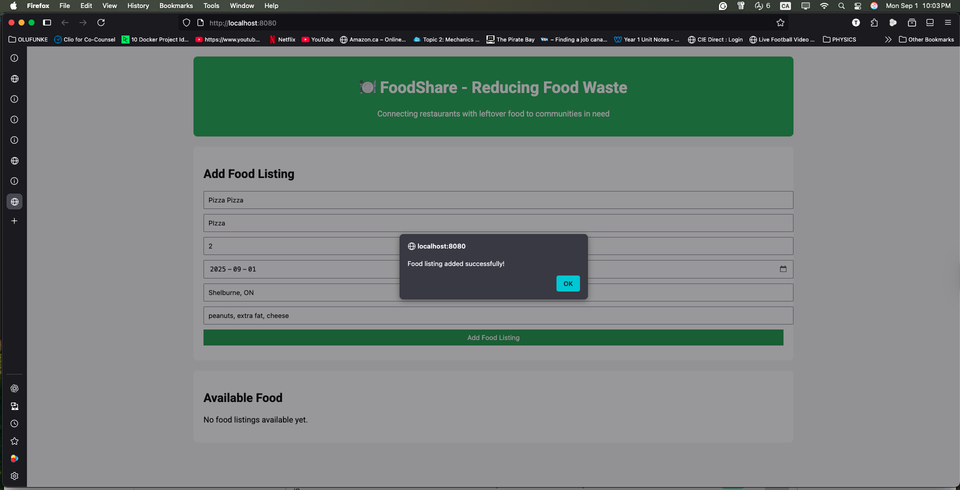Viewport: 960px width, 490px height.
Task: Open the date picker in the date field
Action: click(783, 269)
